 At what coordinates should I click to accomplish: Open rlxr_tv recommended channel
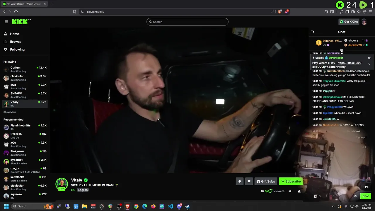click(x=25, y=170)
